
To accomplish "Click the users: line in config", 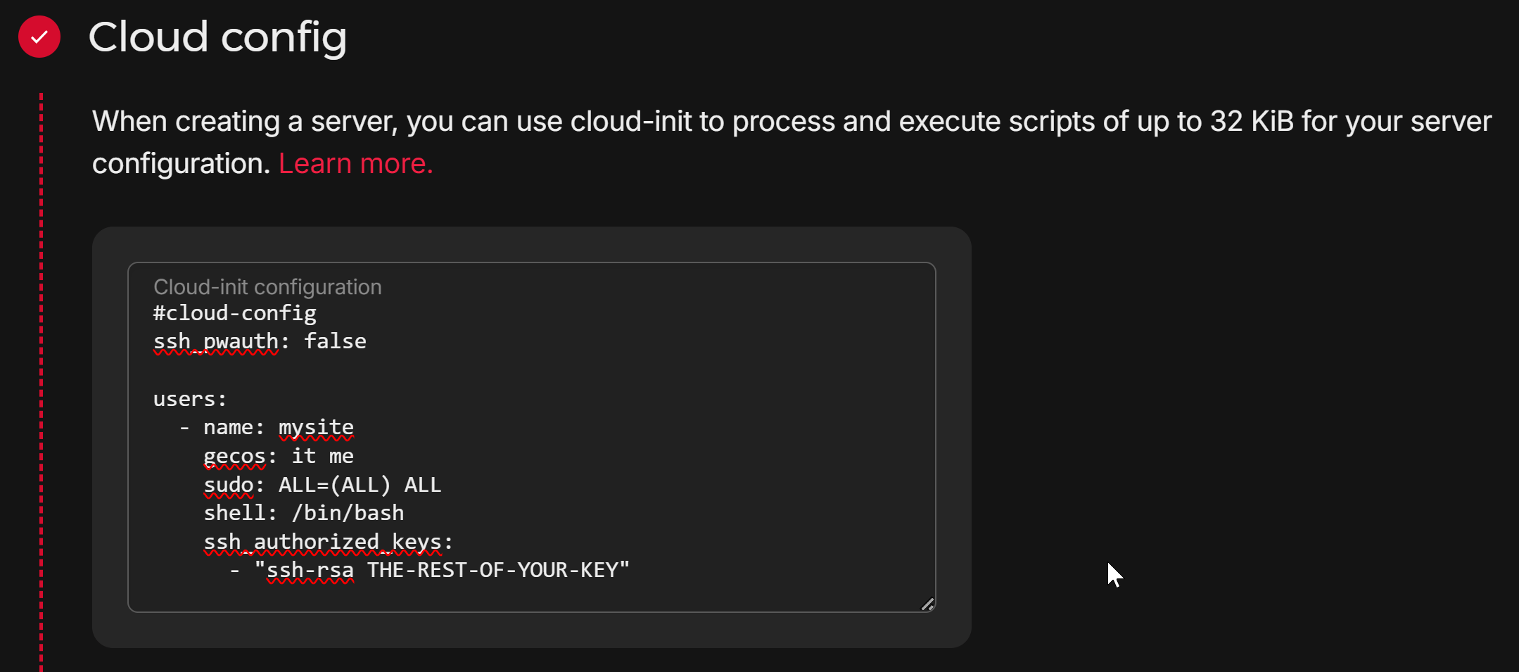I will tap(190, 399).
